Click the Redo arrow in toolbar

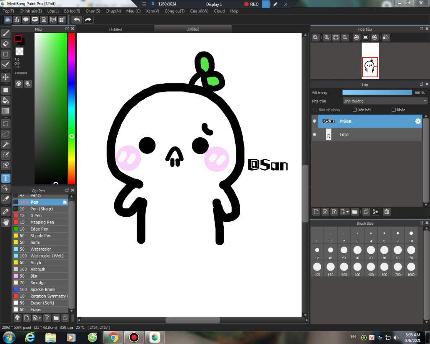(x=88, y=20)
